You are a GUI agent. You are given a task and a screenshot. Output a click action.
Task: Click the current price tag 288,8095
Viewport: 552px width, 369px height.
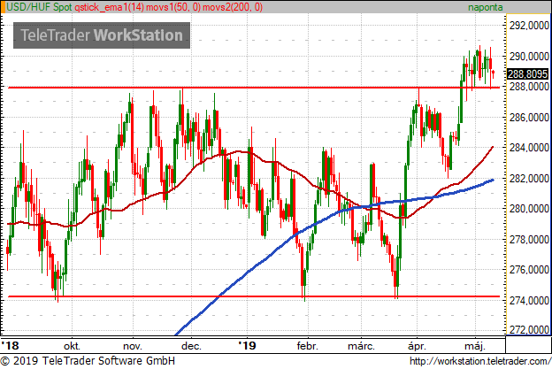pyautogui.click(x=528, y=74)
